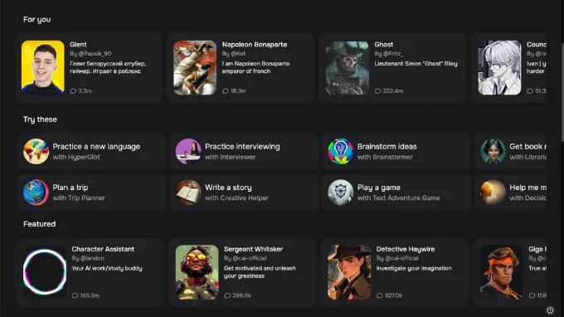Click the Featured section heading
The image size is (564, 317).
click(40, 224)
